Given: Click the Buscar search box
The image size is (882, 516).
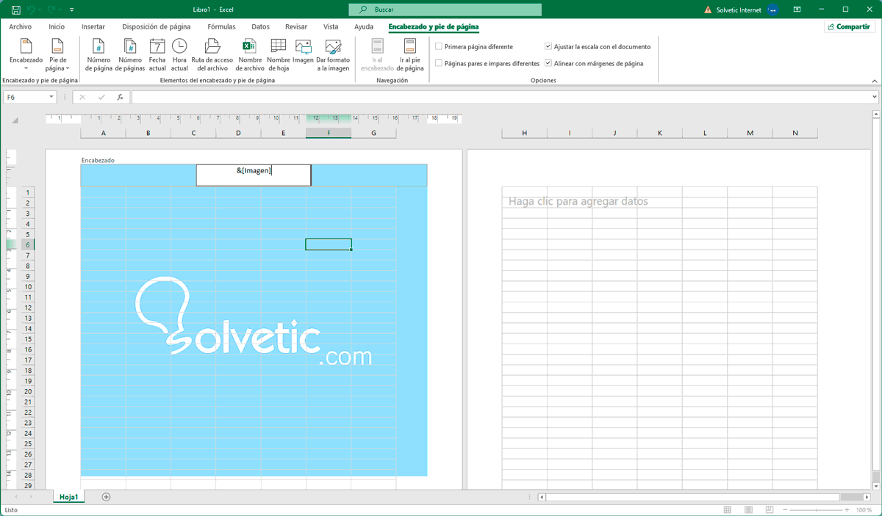Looking at the screenshot, I should click(445, 10).
